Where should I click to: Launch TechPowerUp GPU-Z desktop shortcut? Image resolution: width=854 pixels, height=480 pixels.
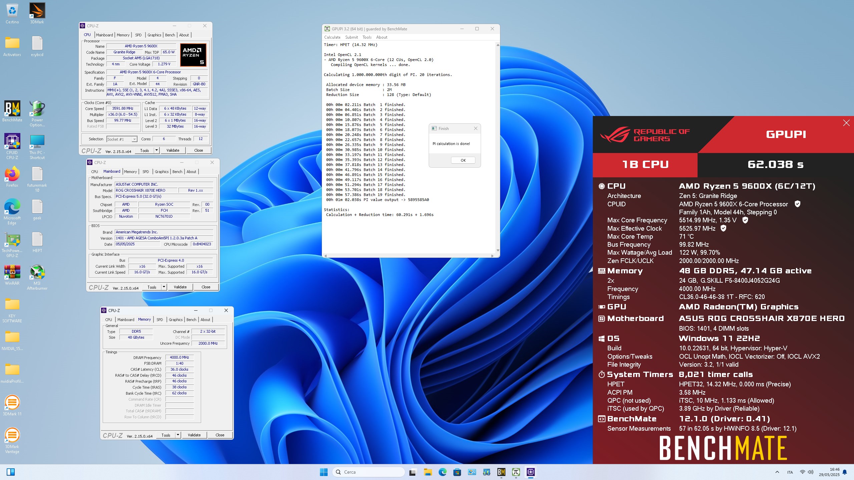(12, 244)
